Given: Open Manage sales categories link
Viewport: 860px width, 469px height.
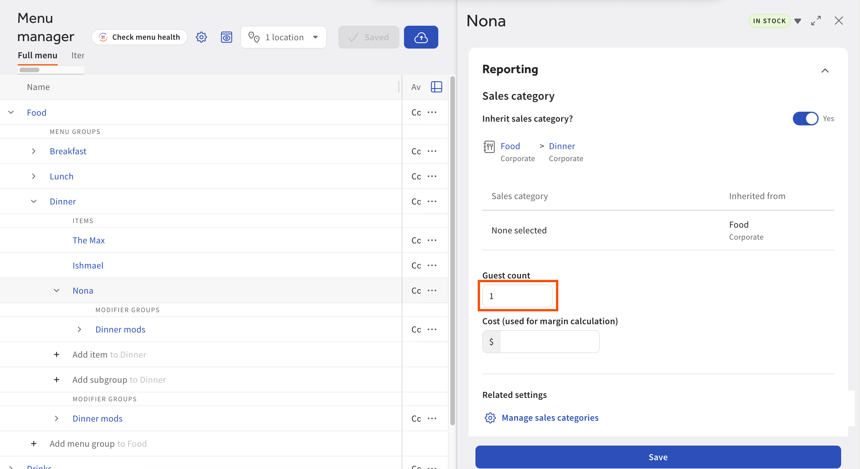Looking at the screenshot, I should 550,418.
